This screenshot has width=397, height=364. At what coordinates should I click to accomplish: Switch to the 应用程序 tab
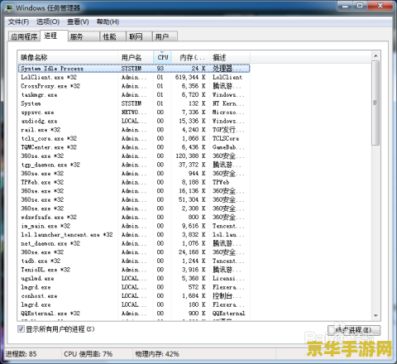24,36
